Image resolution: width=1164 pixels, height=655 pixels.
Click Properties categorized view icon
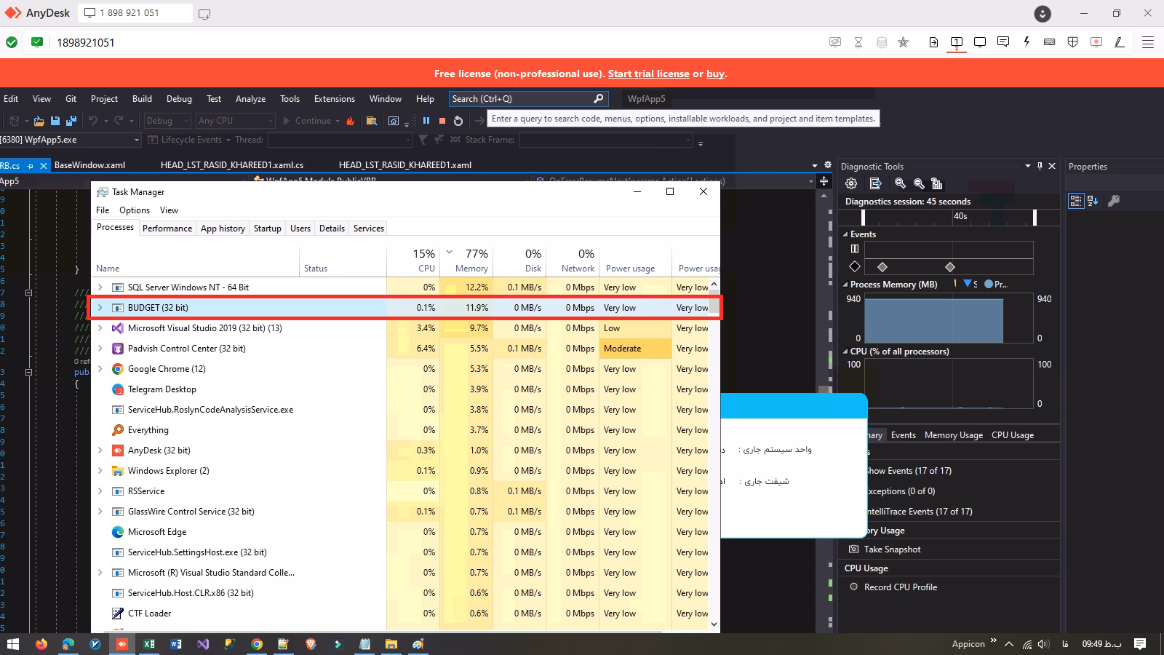[x=1076, y=201]
